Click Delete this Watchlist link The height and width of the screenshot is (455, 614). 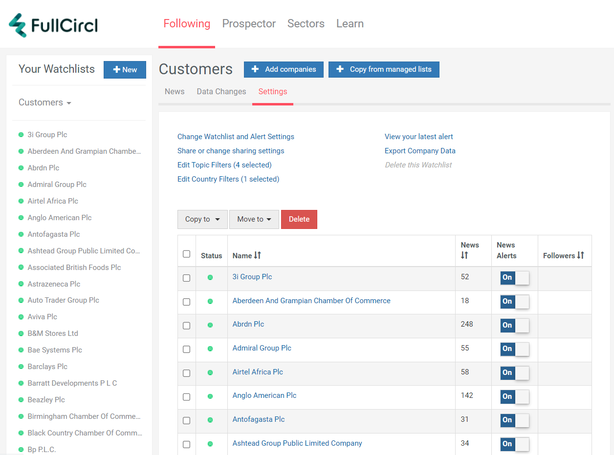pos(418,165)
